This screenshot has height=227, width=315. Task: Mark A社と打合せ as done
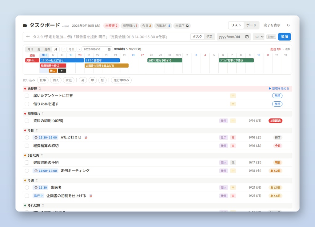(x=27, y=138)
